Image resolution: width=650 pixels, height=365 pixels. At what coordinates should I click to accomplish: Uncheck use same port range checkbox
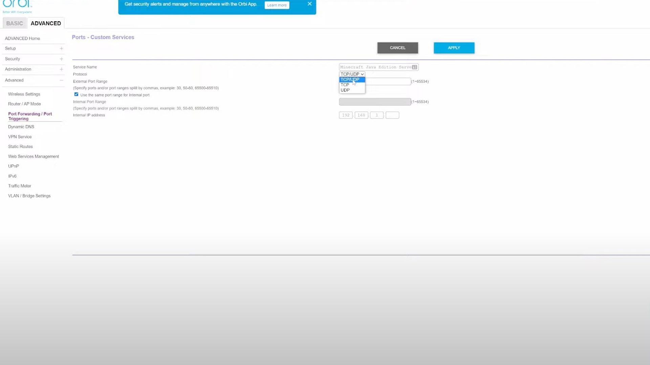pyautogui.click(x=76, y=95)
